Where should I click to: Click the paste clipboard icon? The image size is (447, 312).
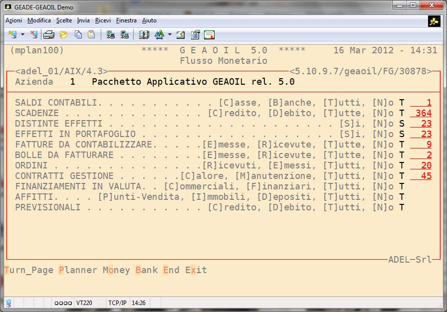91,35
